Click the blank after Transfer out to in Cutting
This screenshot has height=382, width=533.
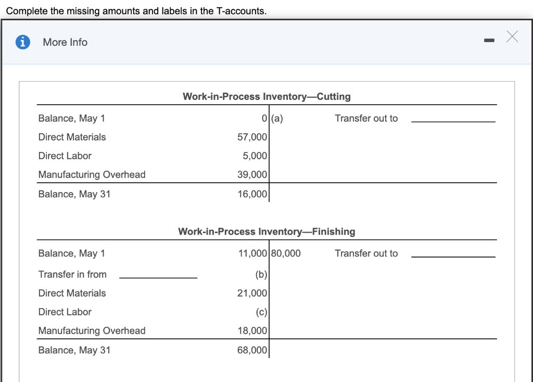tap(453, 121)
